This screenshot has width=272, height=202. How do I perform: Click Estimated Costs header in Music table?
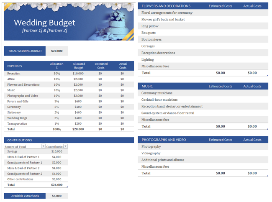click(x=220, y=86)
